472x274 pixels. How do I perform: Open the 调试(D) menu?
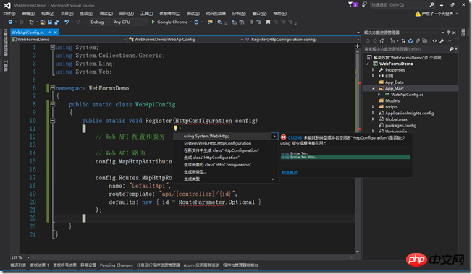106,14
